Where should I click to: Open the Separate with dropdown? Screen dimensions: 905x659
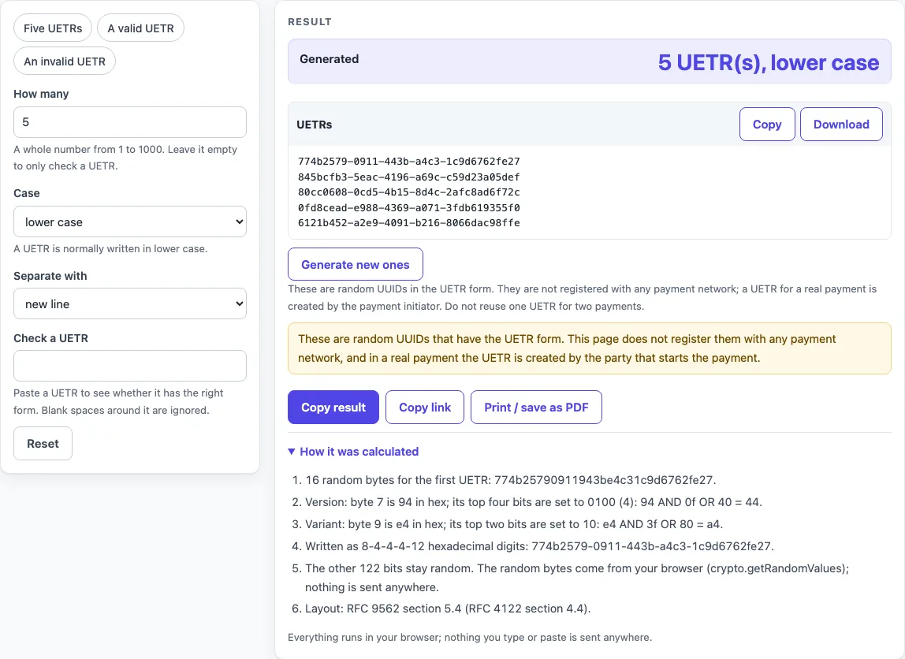(130, 303)
